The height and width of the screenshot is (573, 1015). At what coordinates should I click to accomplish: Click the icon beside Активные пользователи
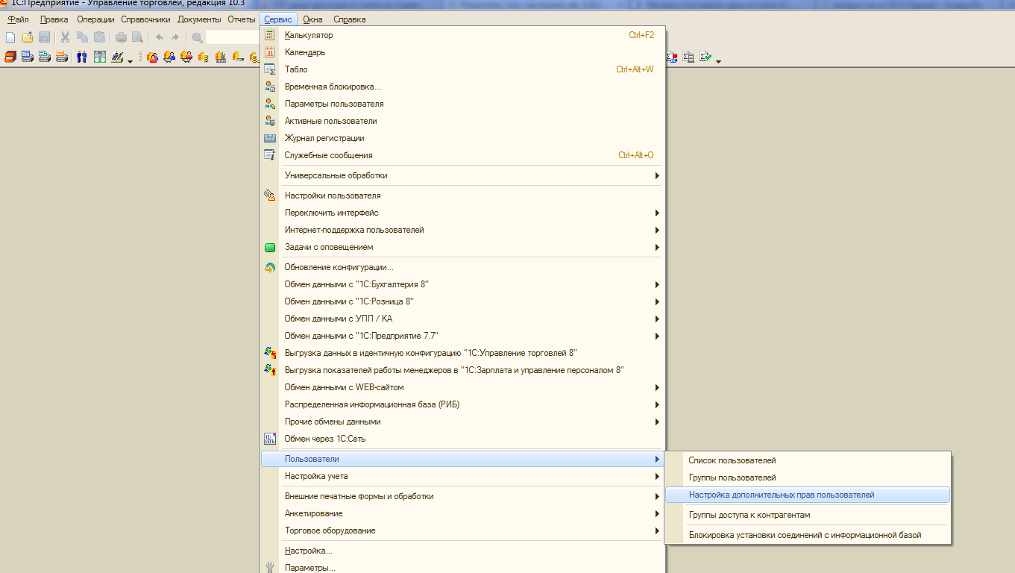click(x=270, y=121)
